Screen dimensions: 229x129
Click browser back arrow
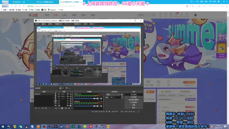tap(12, 6)
